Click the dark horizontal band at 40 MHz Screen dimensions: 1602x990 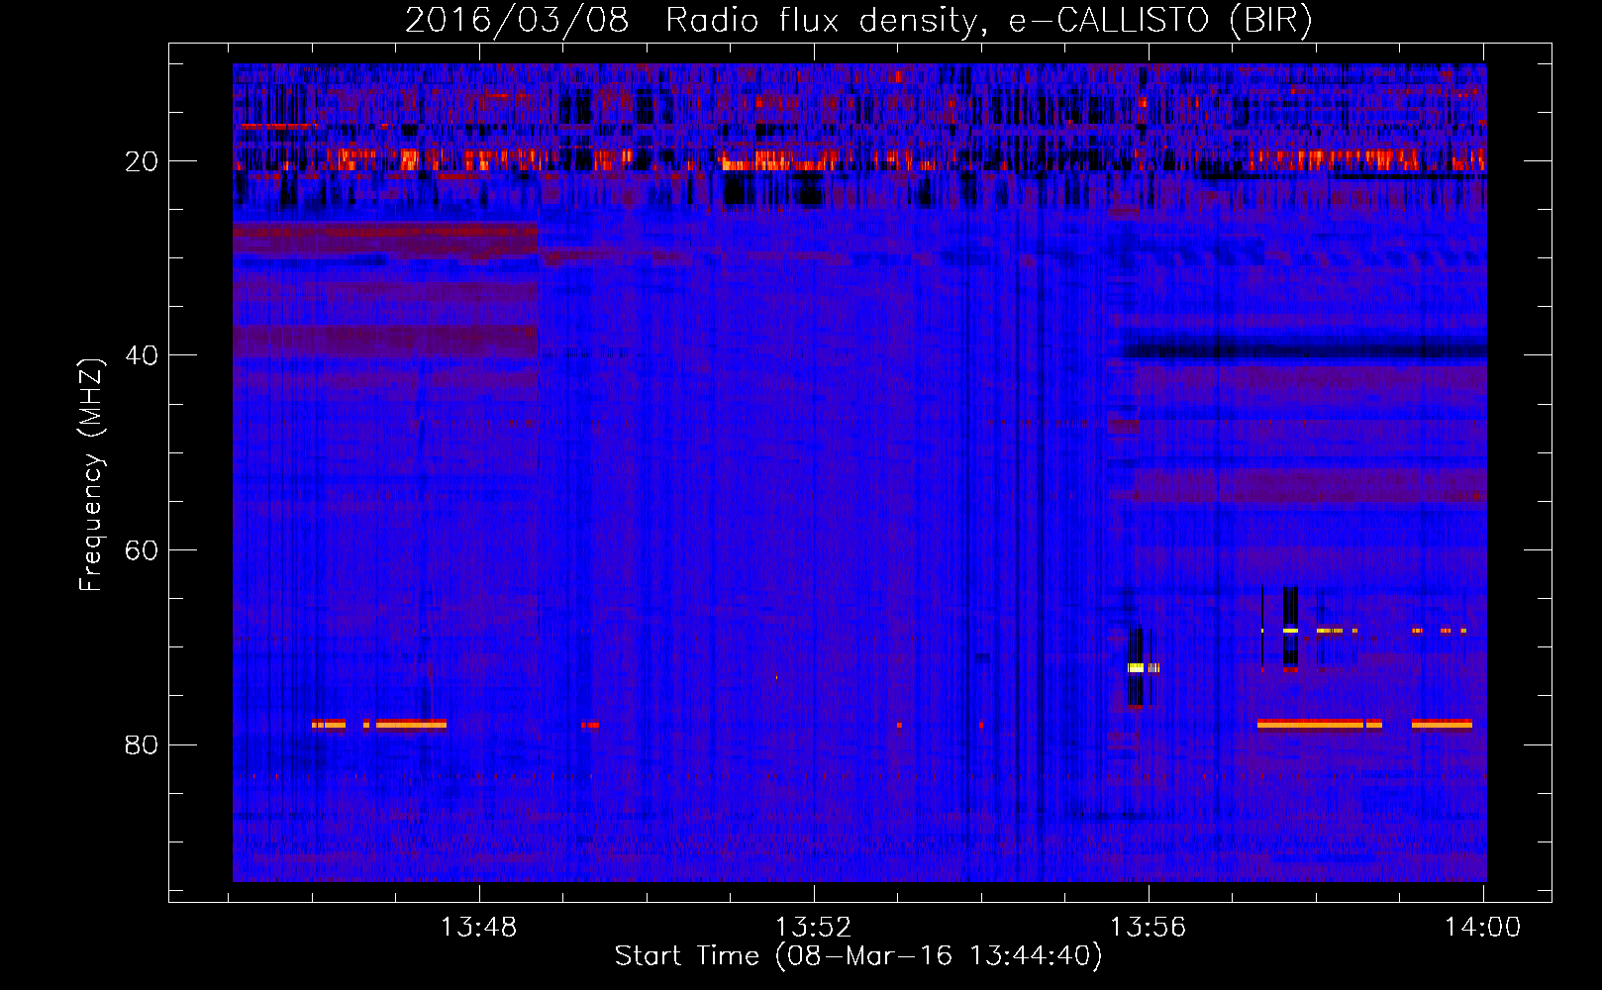click(1305, 350)
